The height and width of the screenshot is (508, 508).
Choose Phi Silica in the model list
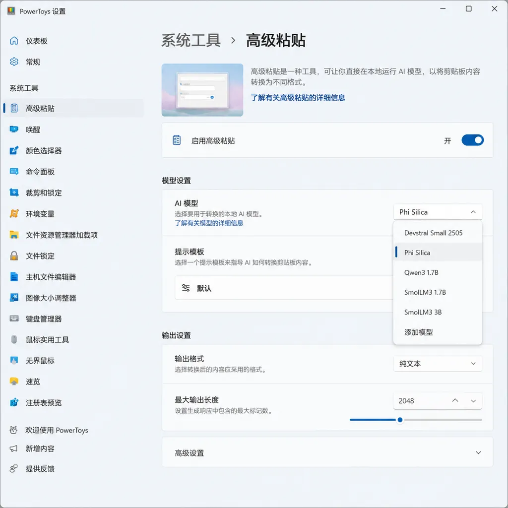tap(438, 253)
